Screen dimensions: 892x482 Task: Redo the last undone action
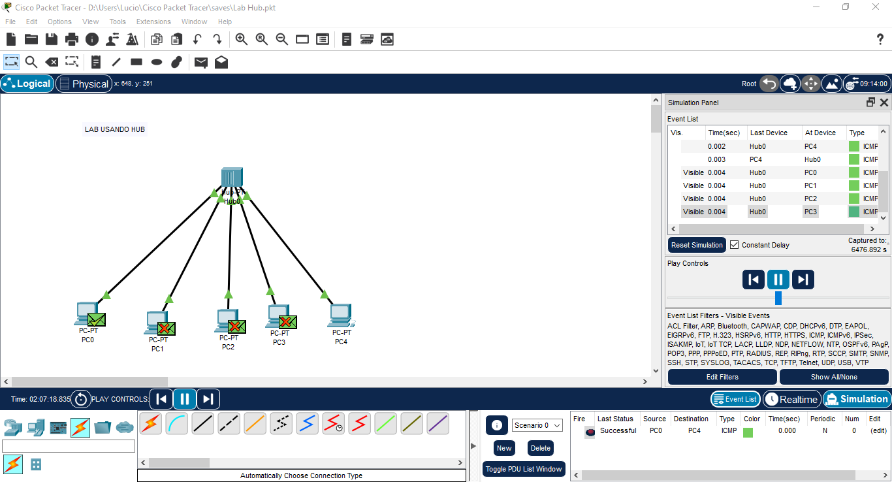tap(217, 39)
